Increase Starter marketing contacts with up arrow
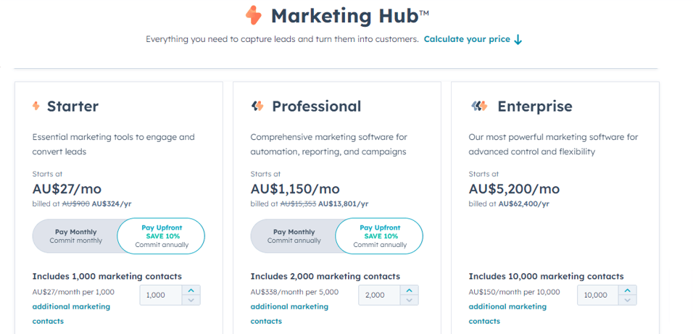Viewport: 693px width, 334px height. (x=191, y=291)
